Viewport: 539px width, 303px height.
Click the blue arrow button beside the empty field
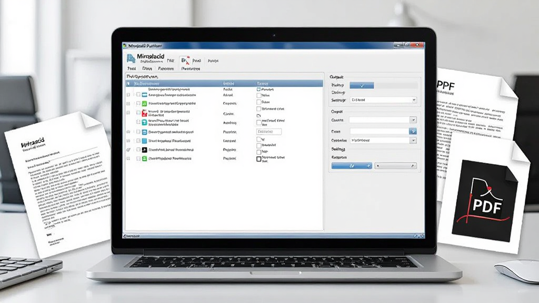[413, 131]
